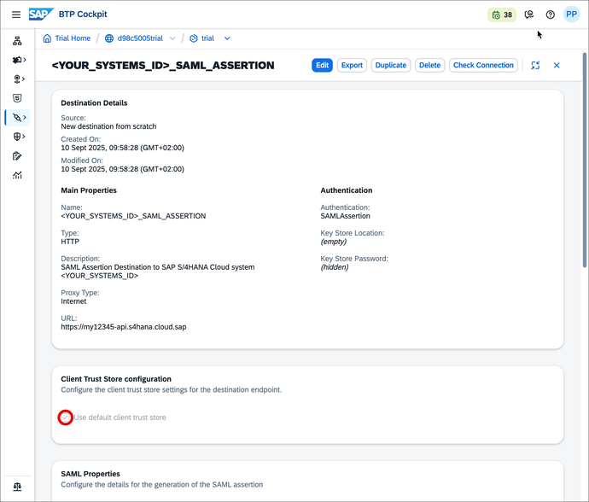This screenshot has width=589, height=502.
Task: Select the Source value New destination from scratch
Action: (x=108, y=126)
